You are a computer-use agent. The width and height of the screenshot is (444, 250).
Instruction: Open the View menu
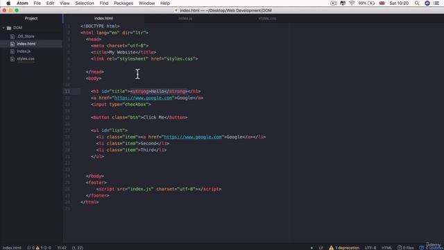[x=65, y=3]
